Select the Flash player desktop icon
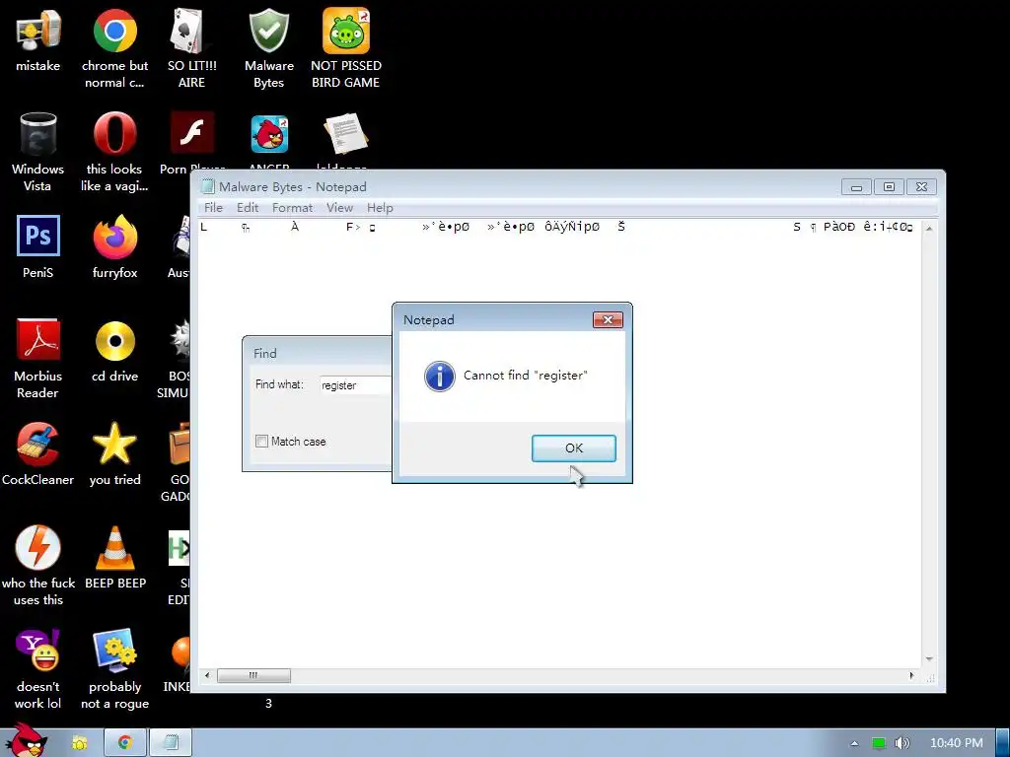This screenshot has height=757, width=1010. coord(192,133)
